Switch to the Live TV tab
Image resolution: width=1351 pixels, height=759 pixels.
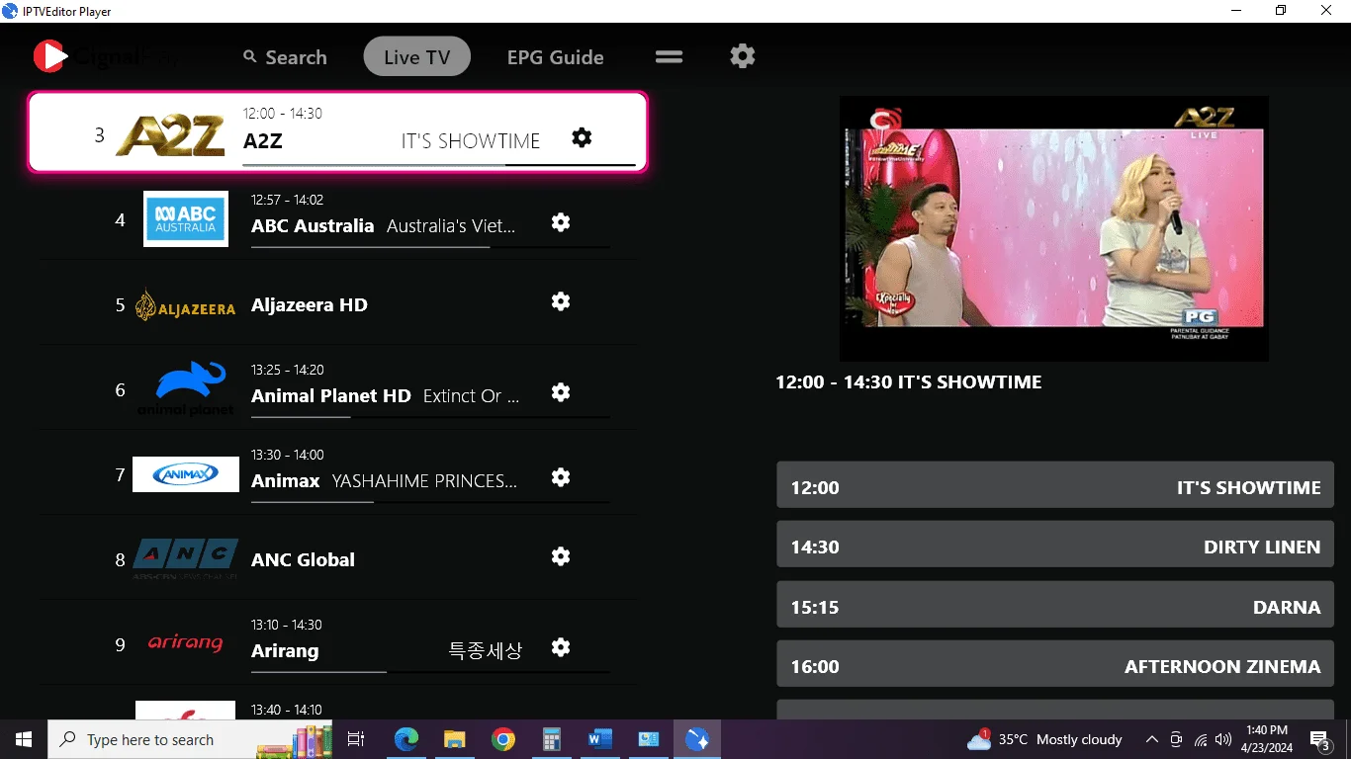tap(416, 57)
